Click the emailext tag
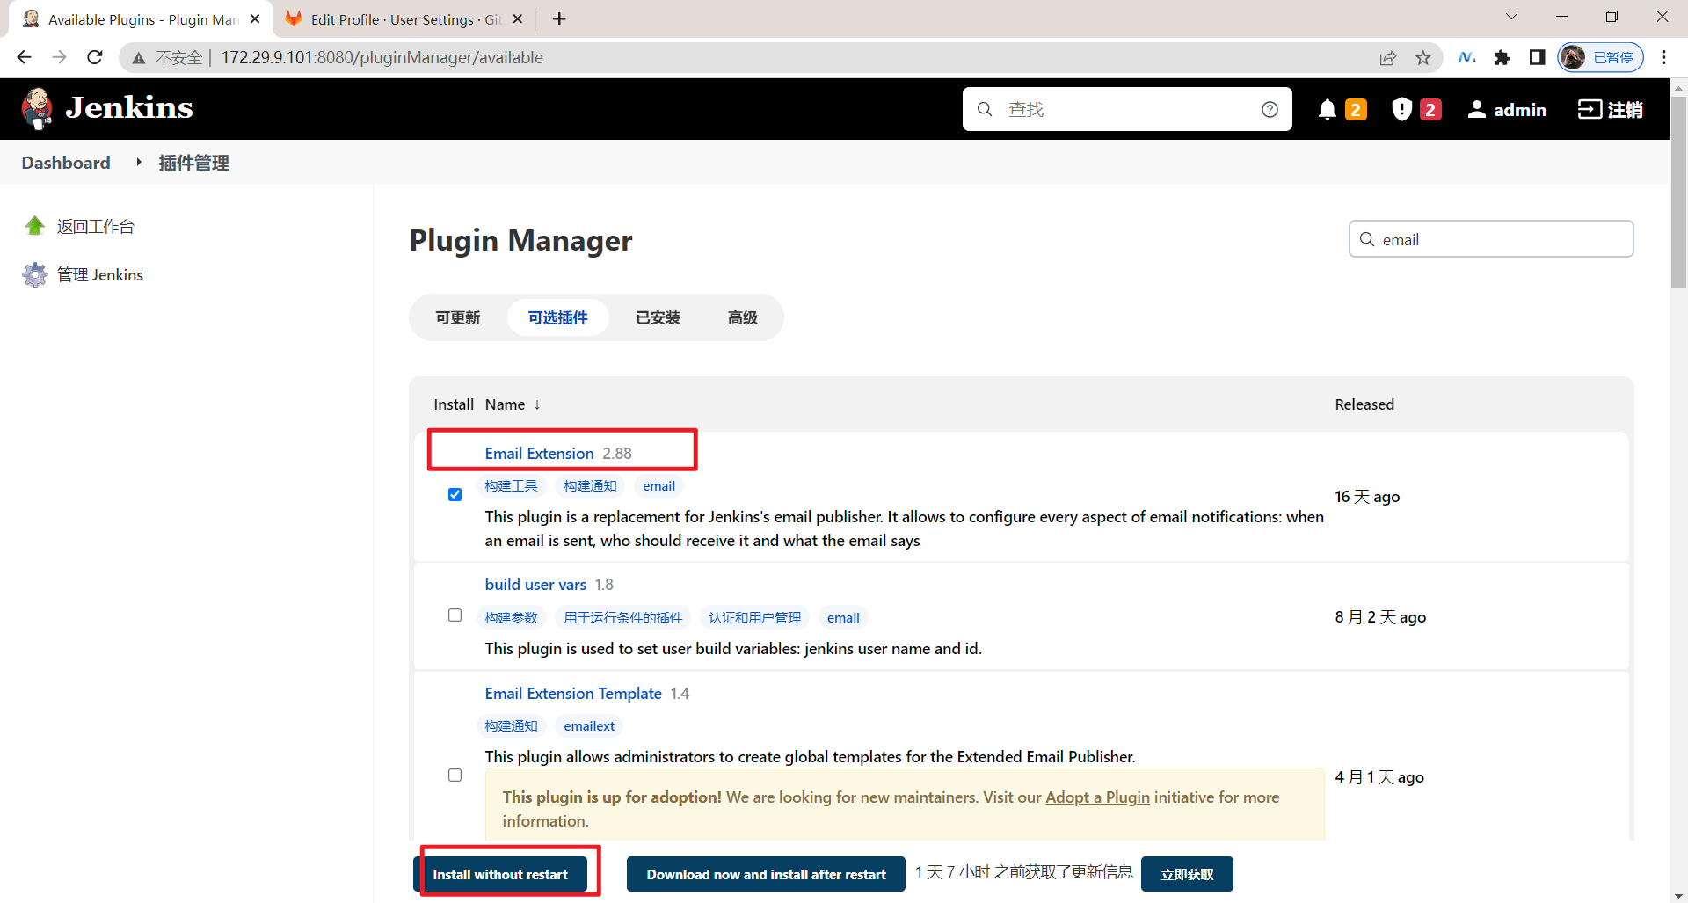Viewport: 1688px width, 903px height. tap(589, 726)
